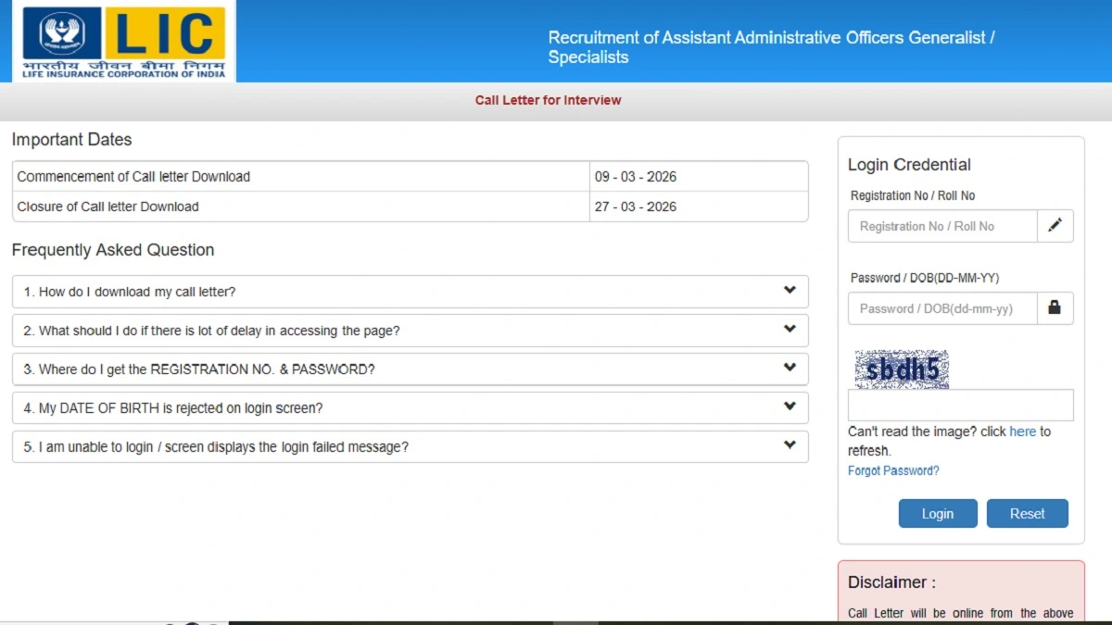
Task: Select the 'Call Letter for Interview' banner
Action: click(x=548, y=100)
